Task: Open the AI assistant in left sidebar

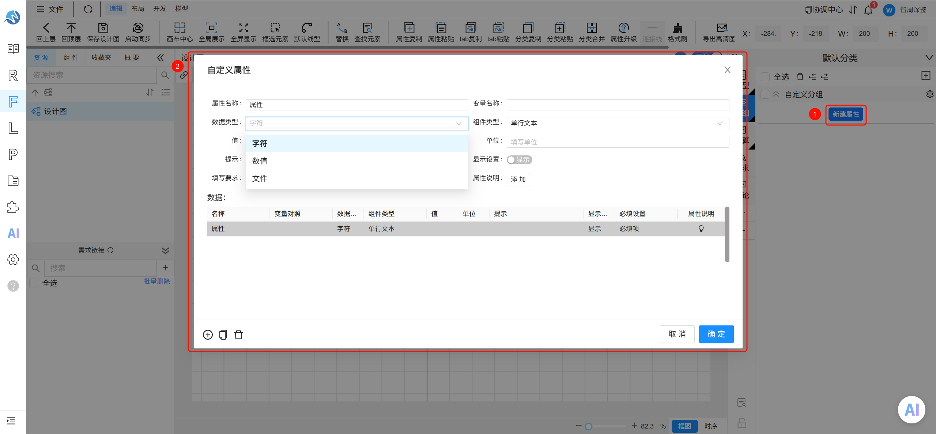Action: (x=13, y=233)
